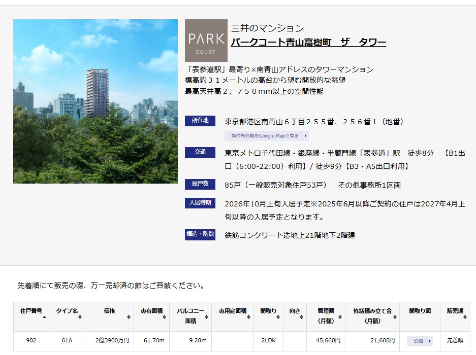Viewport: 476px width, 355px height.
Task: Select area value 61.70㎡
Action: [x=154, y=340]
